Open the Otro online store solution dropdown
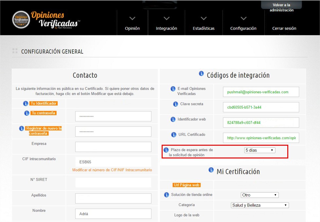The height and width of the screenshot is (222, 320). pyautogui.click(x=259, y=195)
